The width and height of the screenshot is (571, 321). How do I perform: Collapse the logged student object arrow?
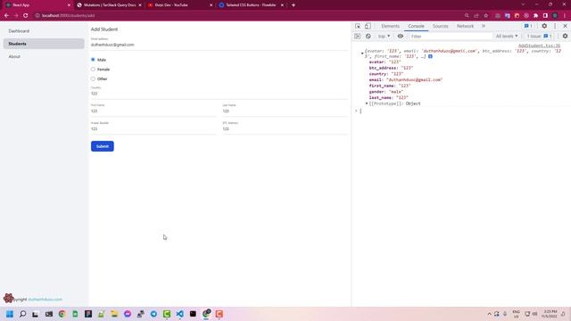click(x=362, y=53)
